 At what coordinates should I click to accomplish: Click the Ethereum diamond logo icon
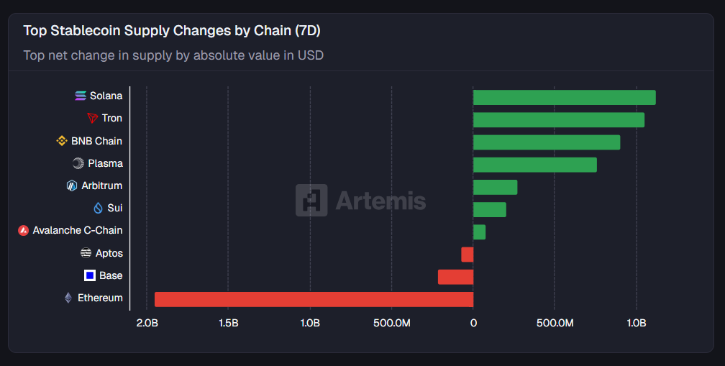(x=68, y=298)
